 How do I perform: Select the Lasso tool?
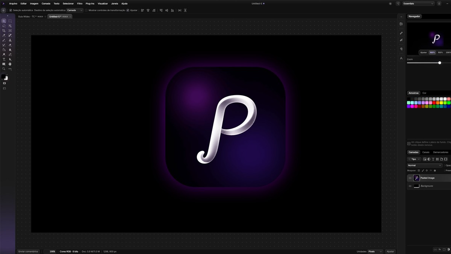pos(4,26)
